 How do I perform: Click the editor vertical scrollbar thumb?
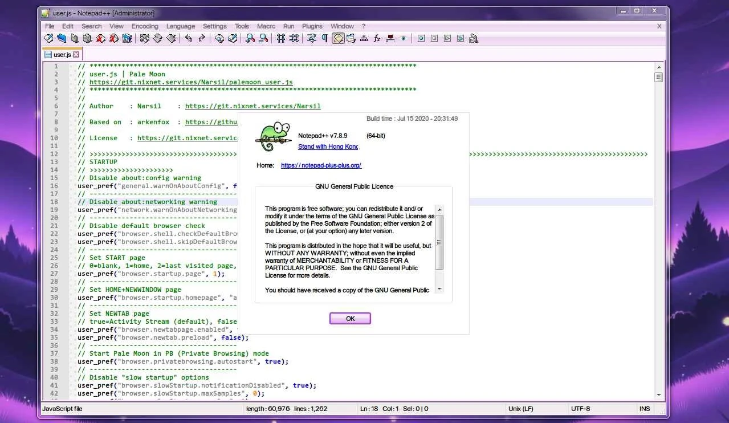pos(659,77)
